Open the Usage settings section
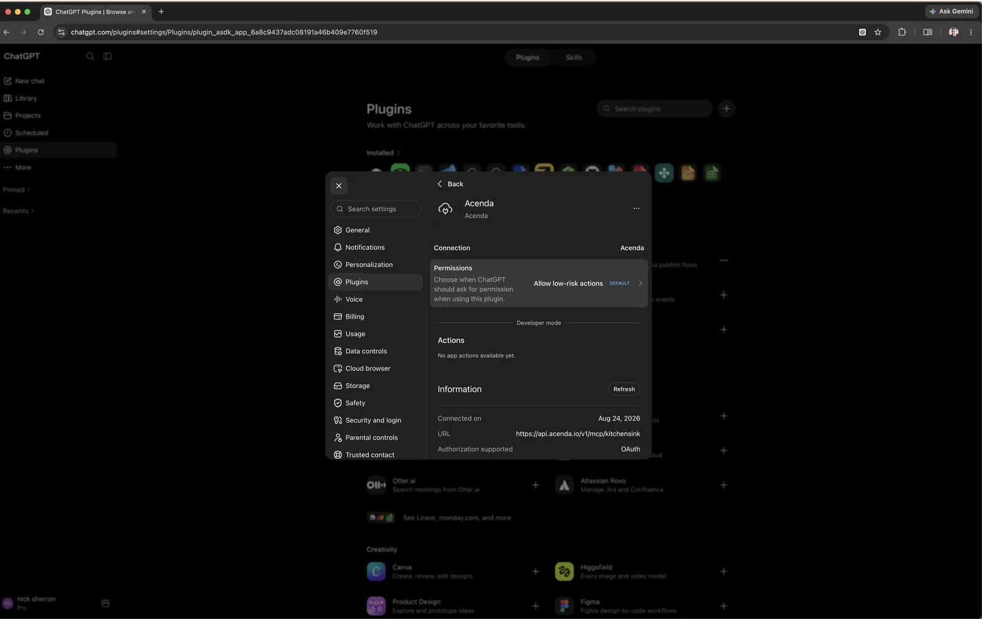982x619 pixels. click(376, 334)
